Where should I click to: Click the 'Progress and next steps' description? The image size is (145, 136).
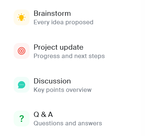tap(69, 56)
